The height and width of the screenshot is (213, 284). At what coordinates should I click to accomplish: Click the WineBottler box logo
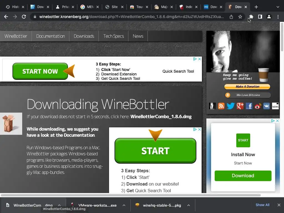tap(11, 124)
